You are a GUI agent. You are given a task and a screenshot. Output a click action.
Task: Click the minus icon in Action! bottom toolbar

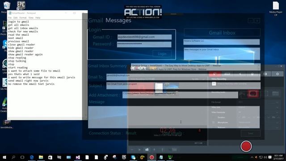tap(132, 150)
